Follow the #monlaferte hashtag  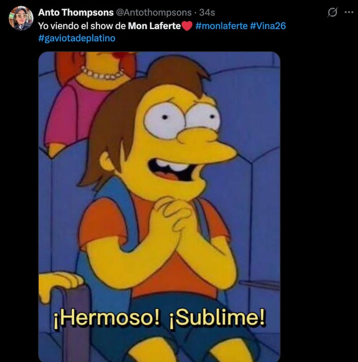222,26
